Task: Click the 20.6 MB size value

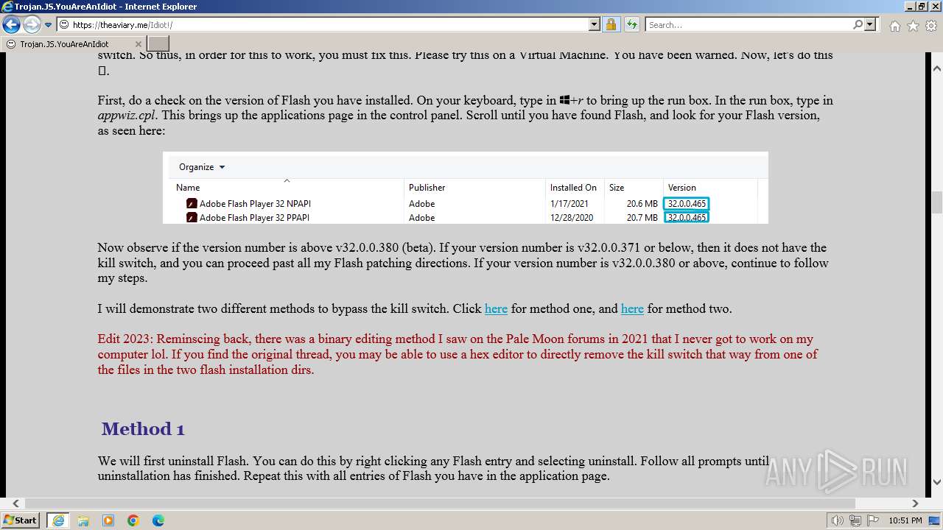Action: coord(642,204)
